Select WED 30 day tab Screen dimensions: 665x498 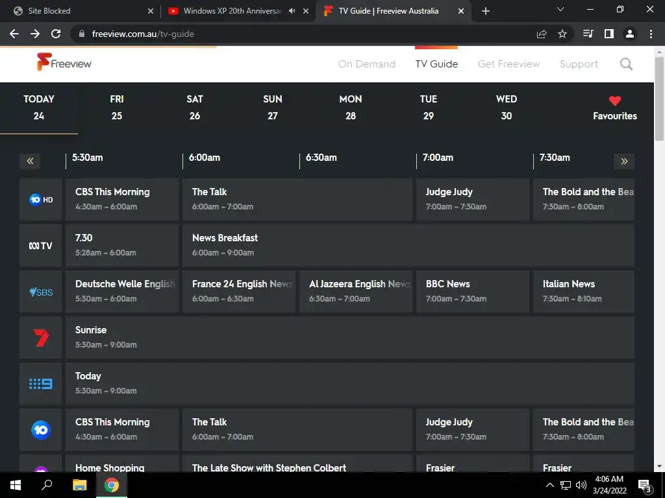coord(507,107)
